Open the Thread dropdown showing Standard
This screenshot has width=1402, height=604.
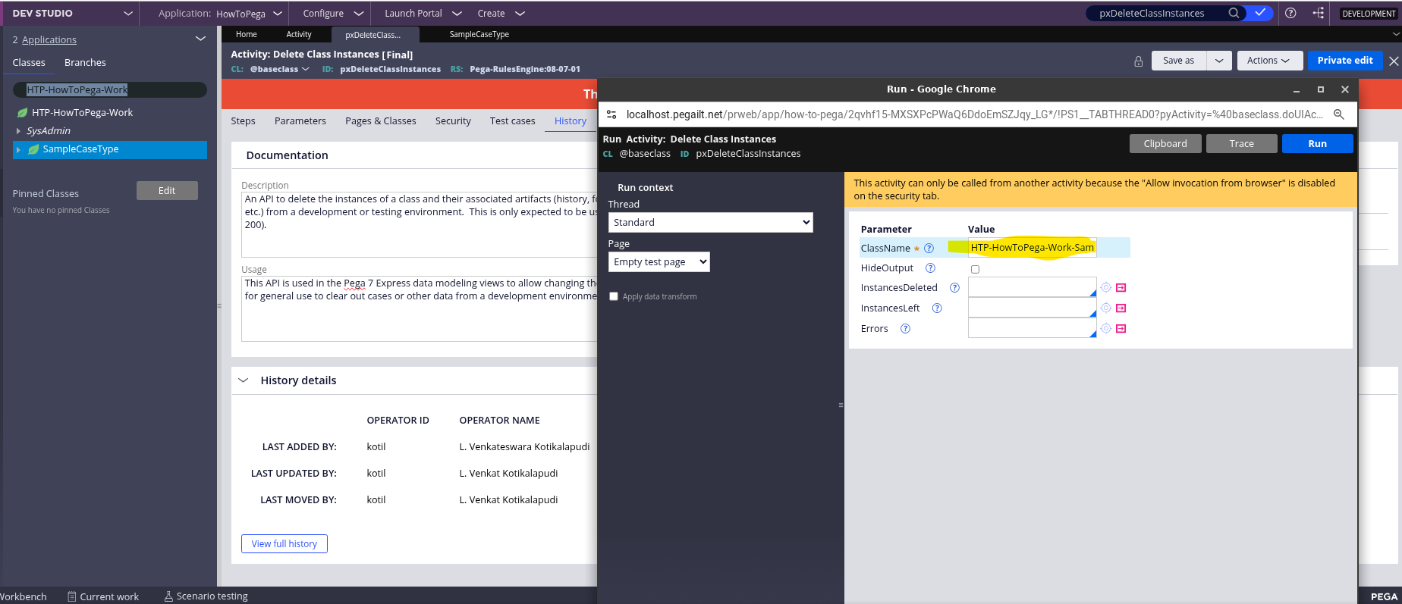coord(710,222)
